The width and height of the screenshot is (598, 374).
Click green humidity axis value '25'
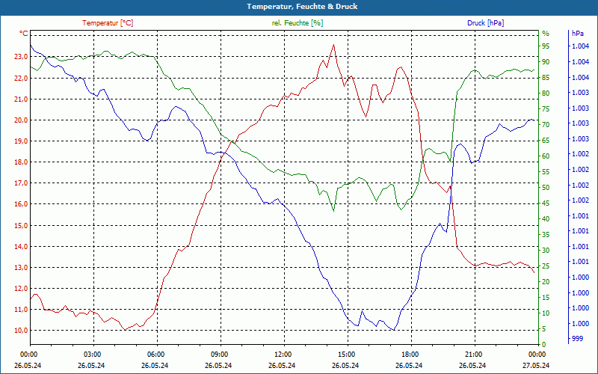pos(546,266)
